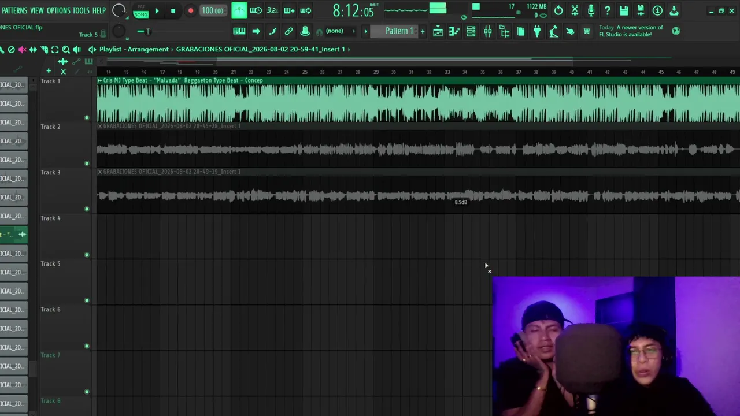Open the Browser icon in toolbar
Viewport: 740px width, 416px height.
tap(504, 31)
